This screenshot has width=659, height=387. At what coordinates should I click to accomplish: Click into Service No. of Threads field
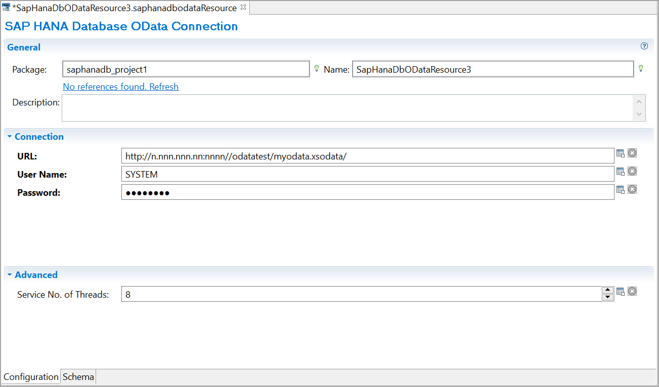click(x=361, y=294)
